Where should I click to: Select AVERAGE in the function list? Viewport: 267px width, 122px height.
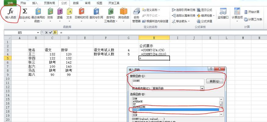pos(175,101)
